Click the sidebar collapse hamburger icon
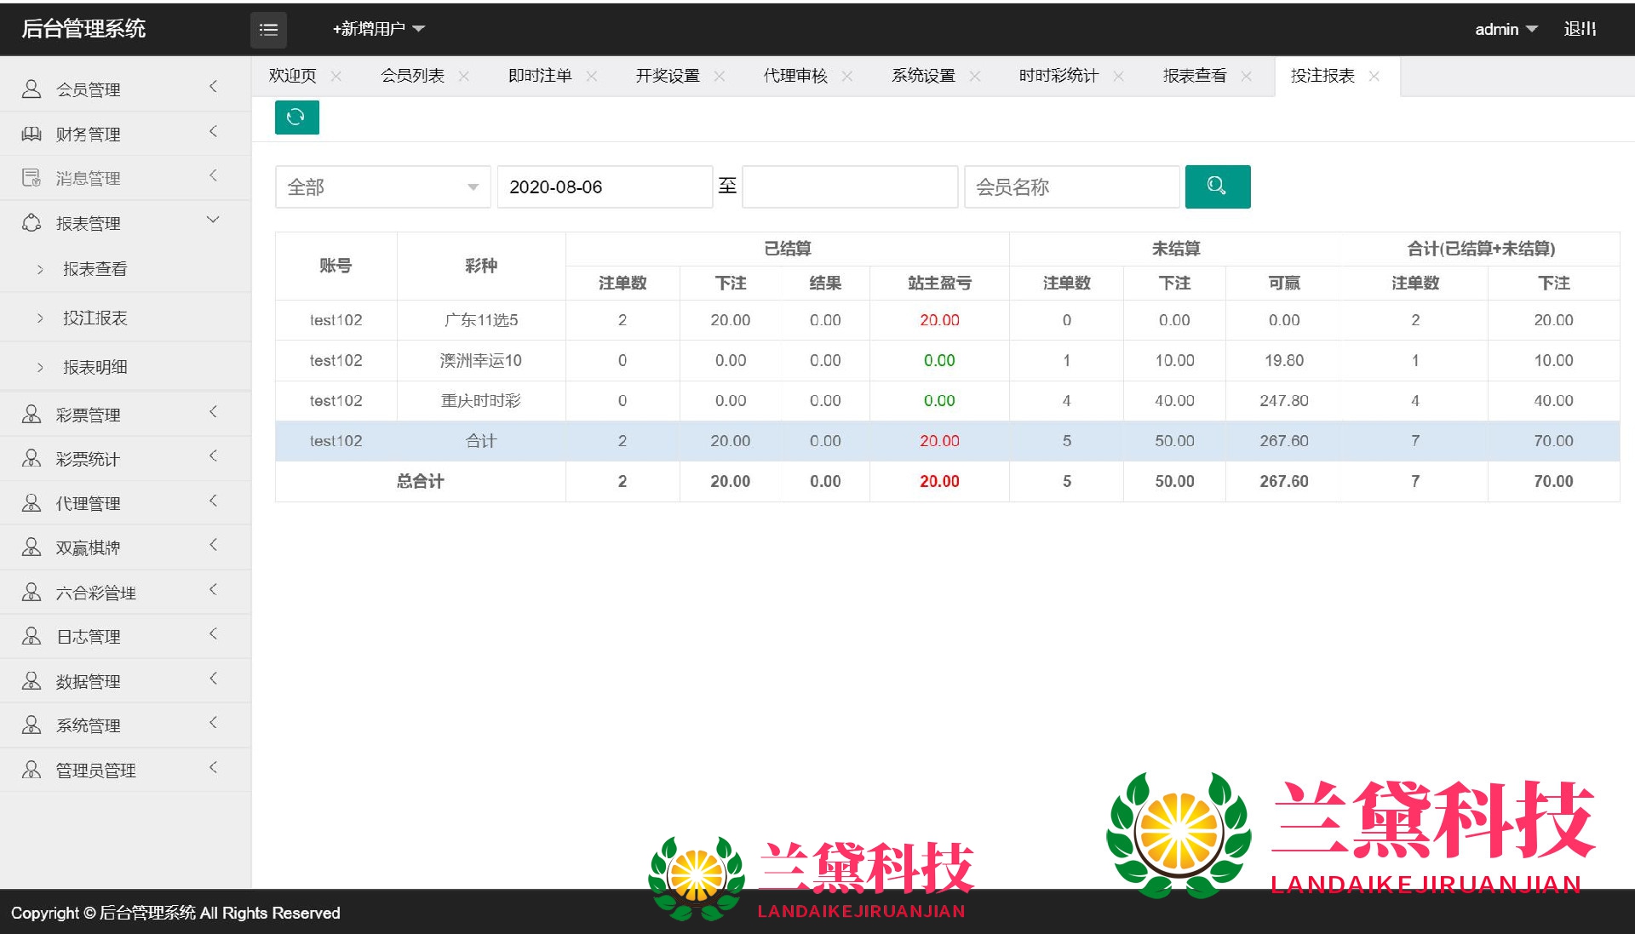 (268, 30)
